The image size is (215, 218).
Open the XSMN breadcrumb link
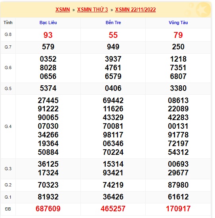pyautogui.click(x=63, y=9)
